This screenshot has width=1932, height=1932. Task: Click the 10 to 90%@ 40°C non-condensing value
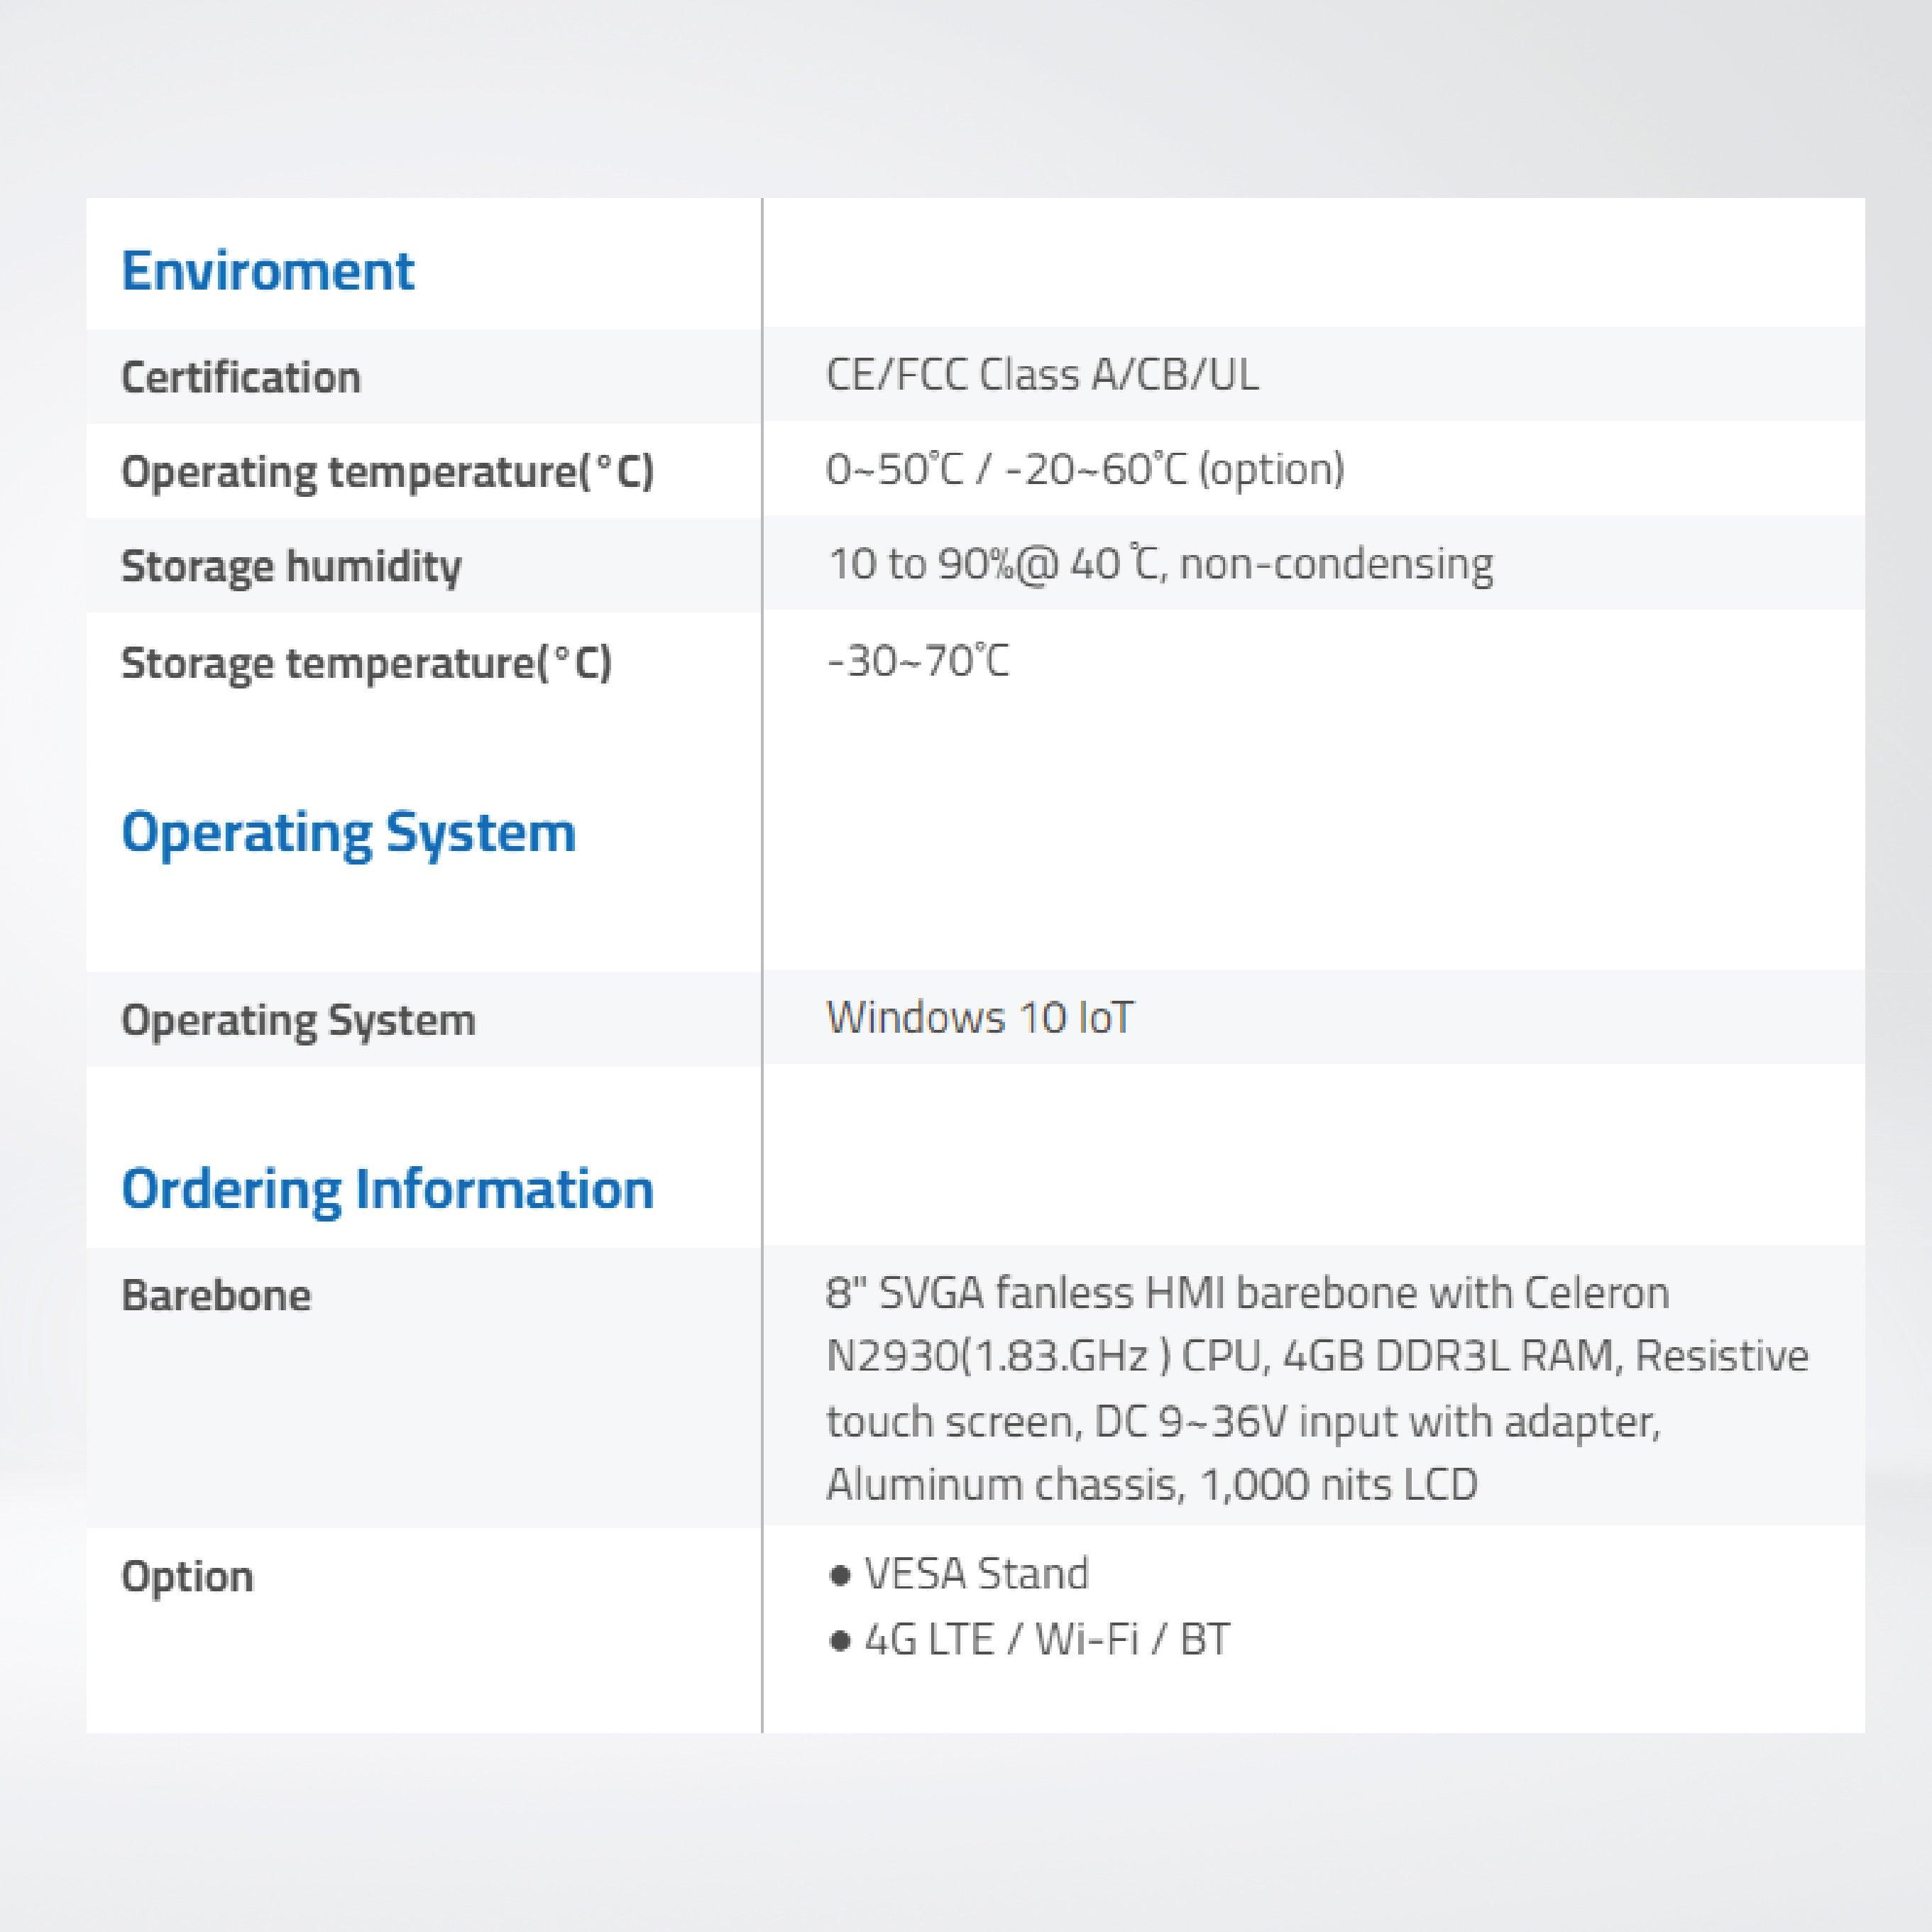point(1160,564)
